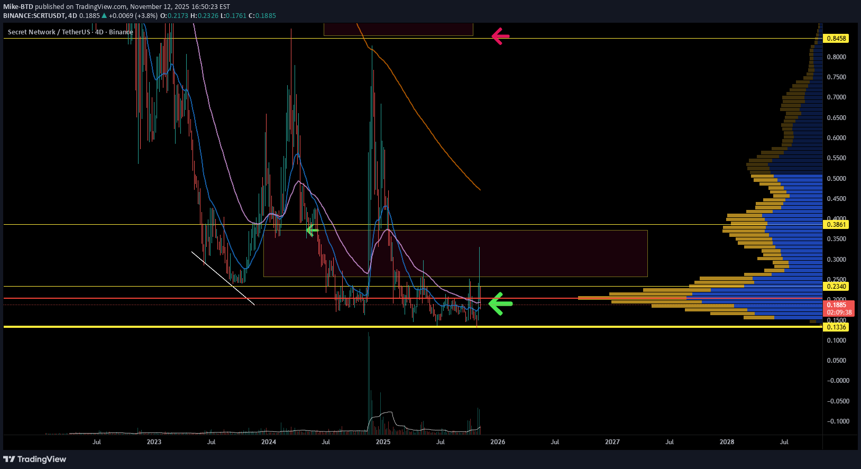Select the 0.2340 price label
This screenshot has width=861, height=469.
click(836, 287)
